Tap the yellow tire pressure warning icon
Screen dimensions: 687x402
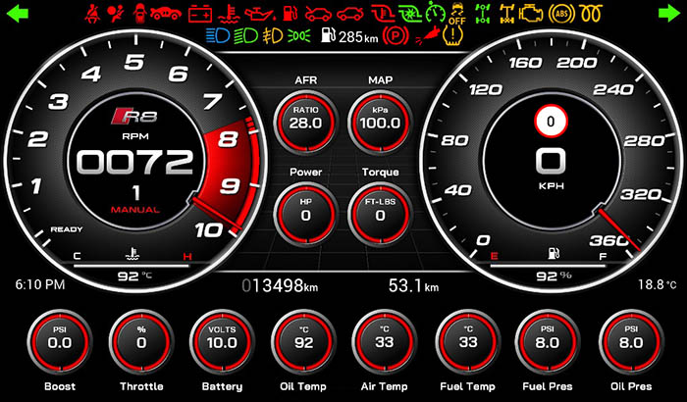point(451,36)
